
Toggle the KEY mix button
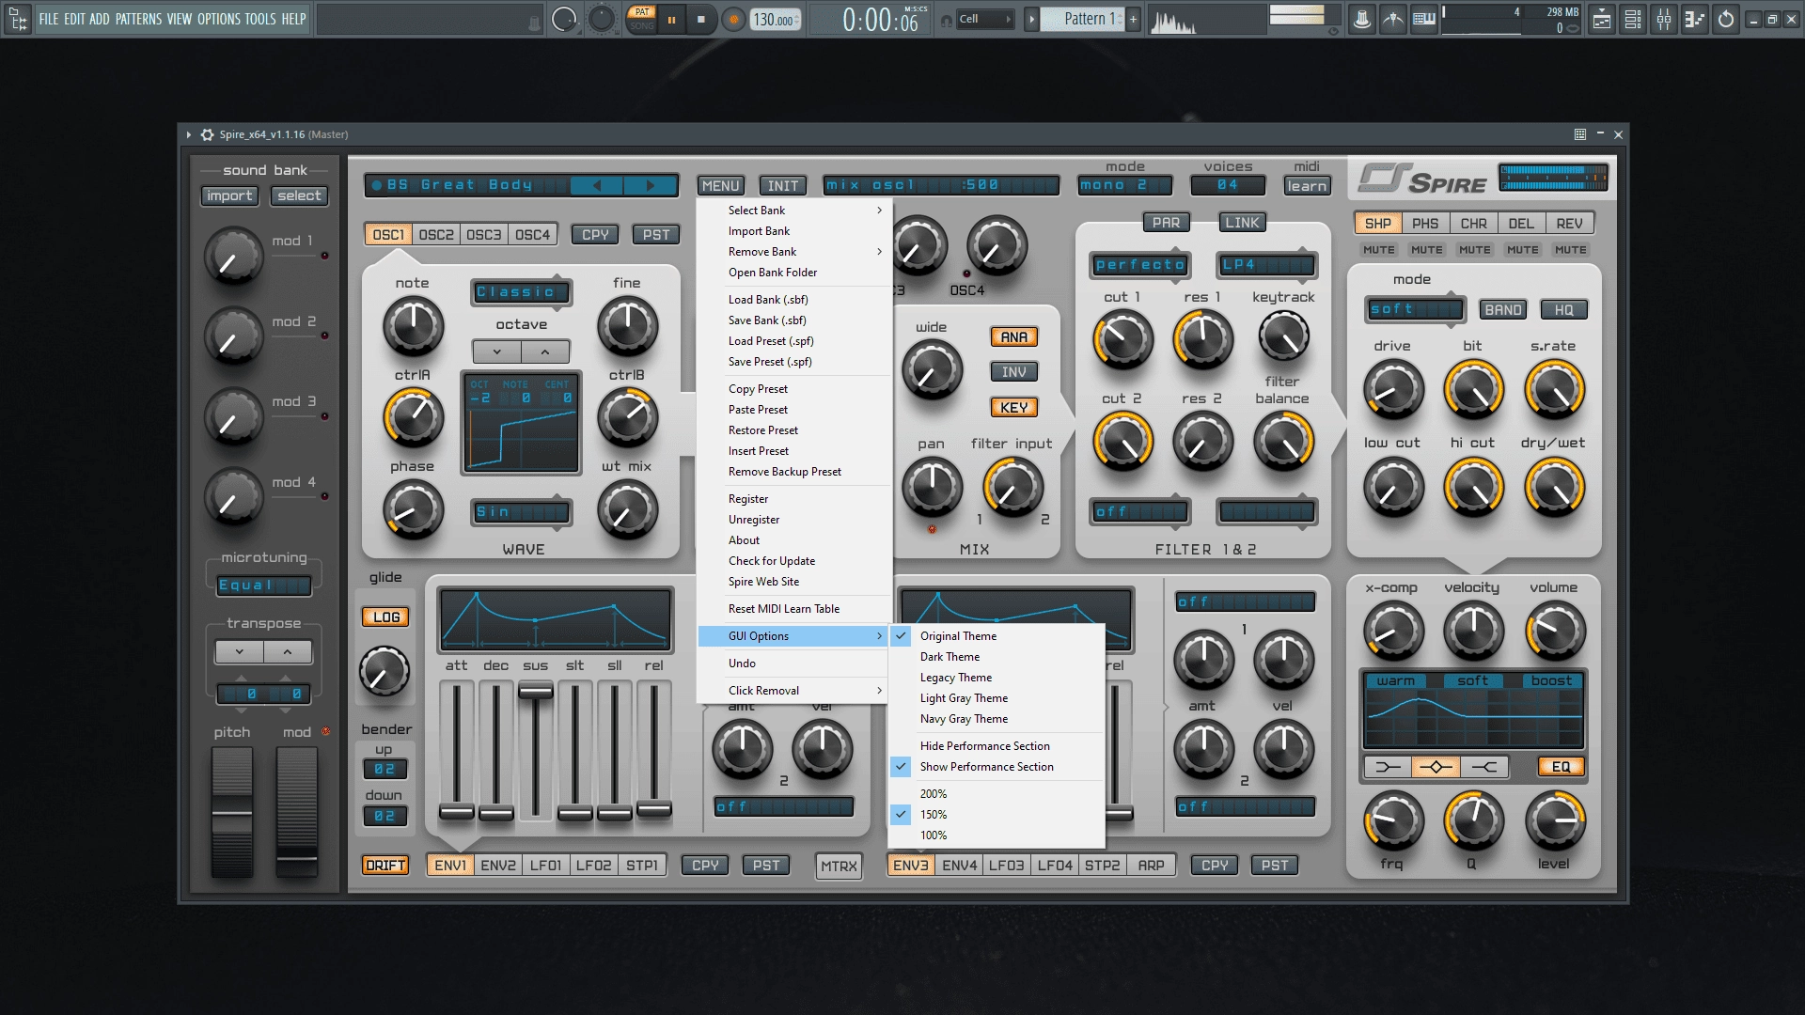pyautogui.click(x=1013, y=407)
